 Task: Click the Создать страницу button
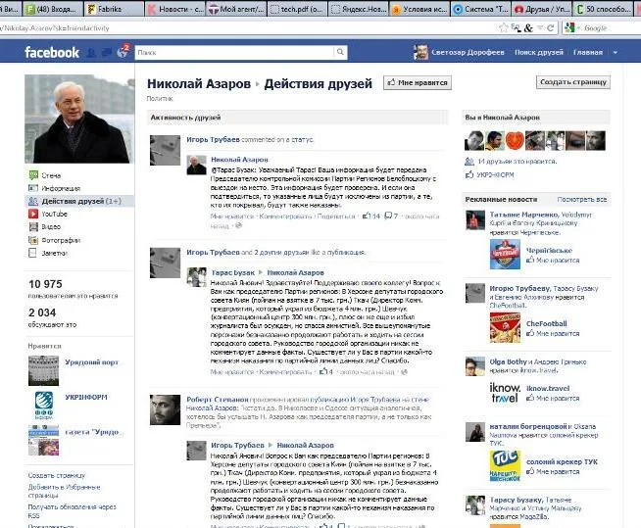click(573, 82)
